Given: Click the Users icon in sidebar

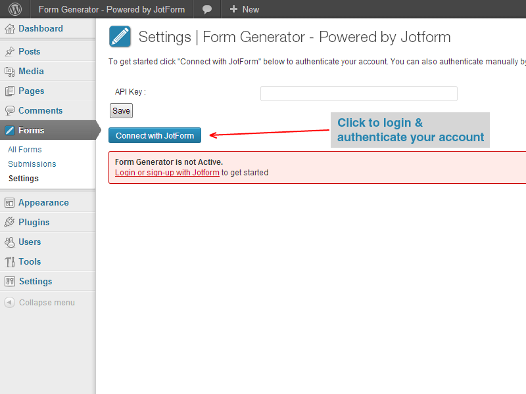Looking at the screenshot, I should pos(10,242).
